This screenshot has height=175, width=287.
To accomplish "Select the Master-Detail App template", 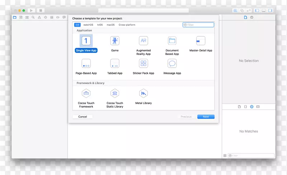I will point(201,43).
